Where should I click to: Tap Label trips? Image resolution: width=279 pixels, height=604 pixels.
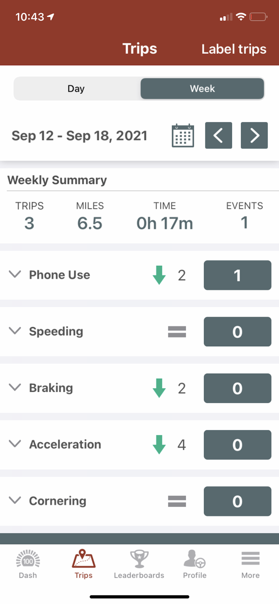pyautogui.click(x=234, y=49)
